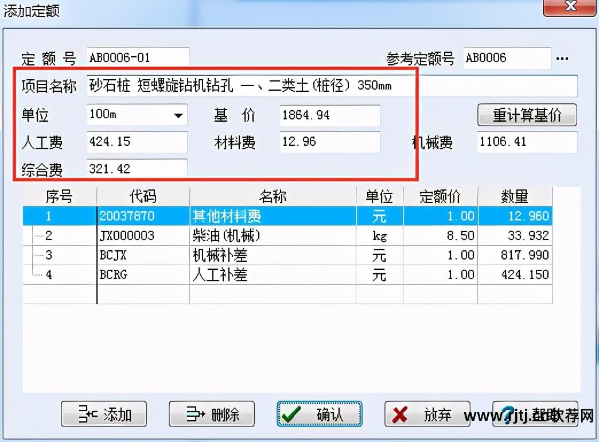Viewport: 599px width, 442px height.
Task: Click the price cell 8.50
Action: click(x=440, y=235)
